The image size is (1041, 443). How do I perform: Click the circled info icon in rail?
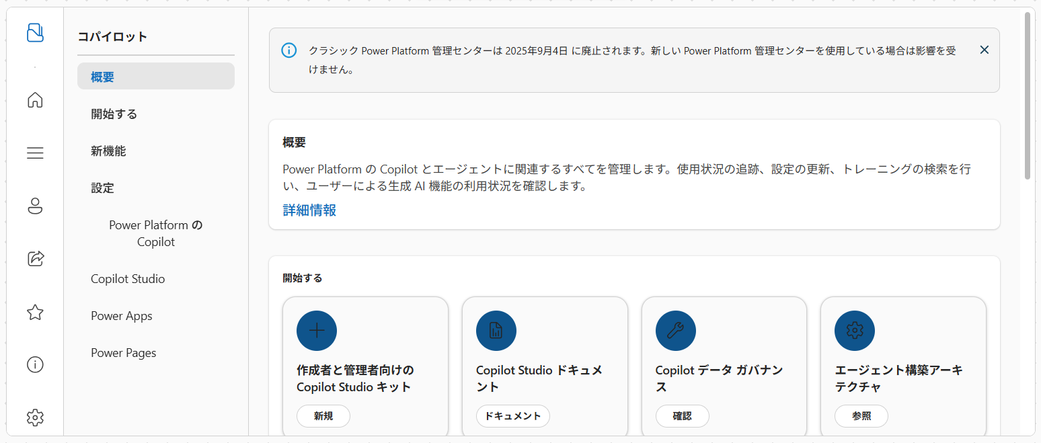pos(35,364)
